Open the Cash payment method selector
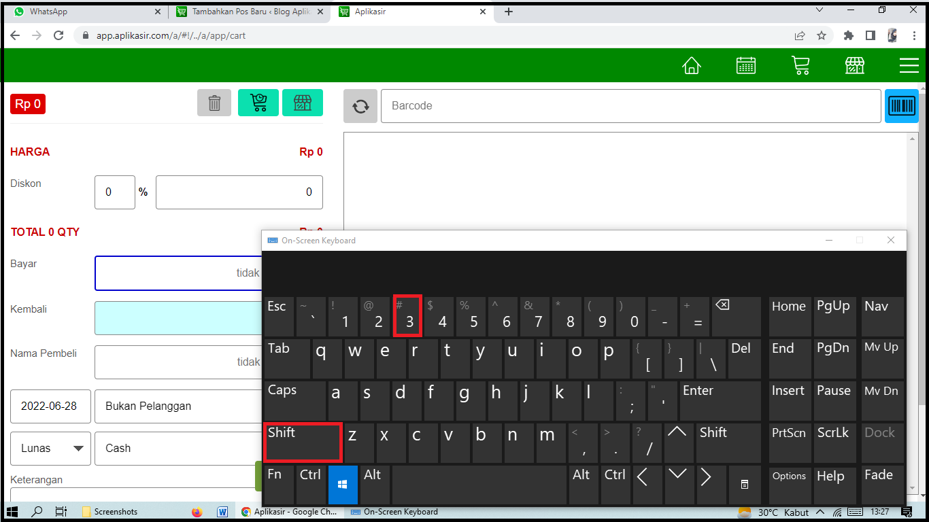Viewport: 929px width, 522px height. (x=177, y=448)
